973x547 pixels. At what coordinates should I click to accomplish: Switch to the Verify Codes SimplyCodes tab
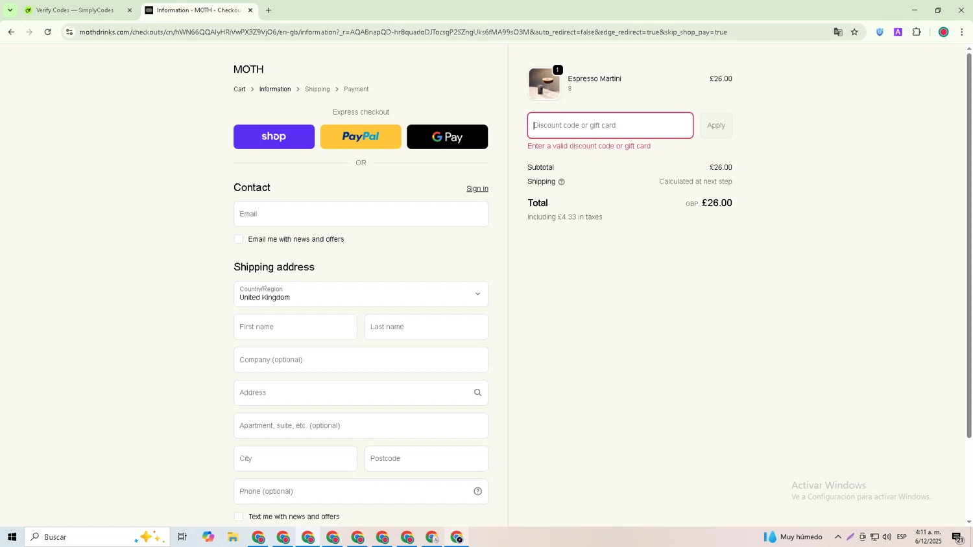tap(75, 10)
